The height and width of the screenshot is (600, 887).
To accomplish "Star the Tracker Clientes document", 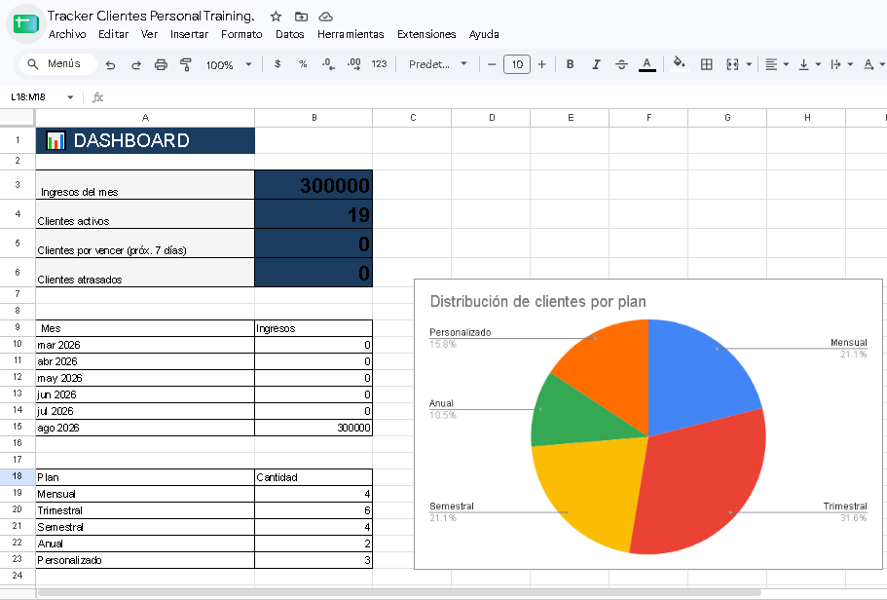I will click(276, 17).
